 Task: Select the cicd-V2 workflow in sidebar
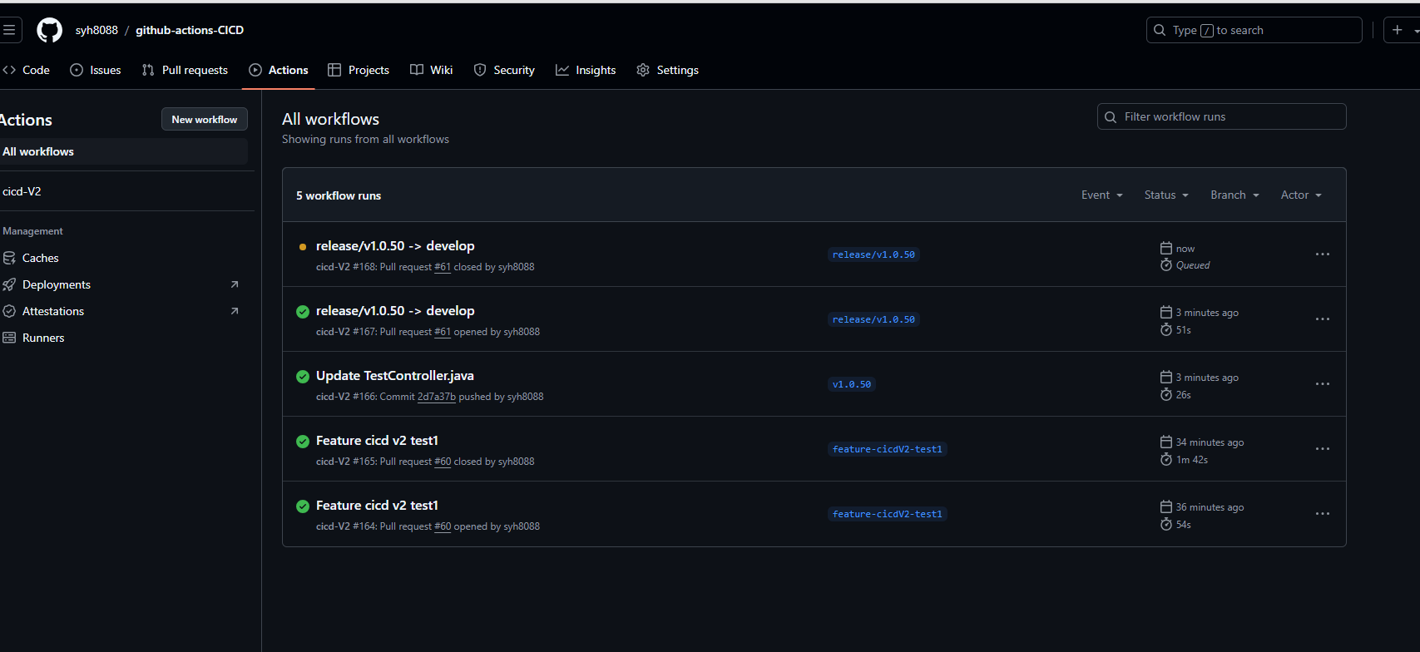[124, 191]
